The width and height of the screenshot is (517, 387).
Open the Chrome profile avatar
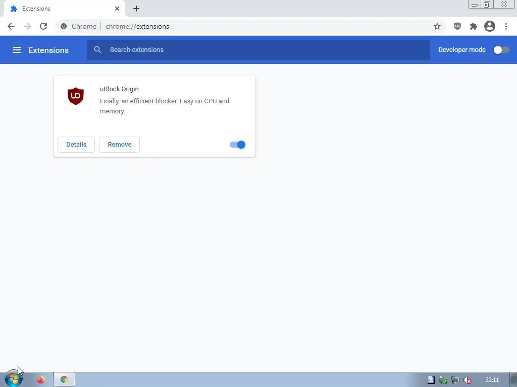[490, 26]
